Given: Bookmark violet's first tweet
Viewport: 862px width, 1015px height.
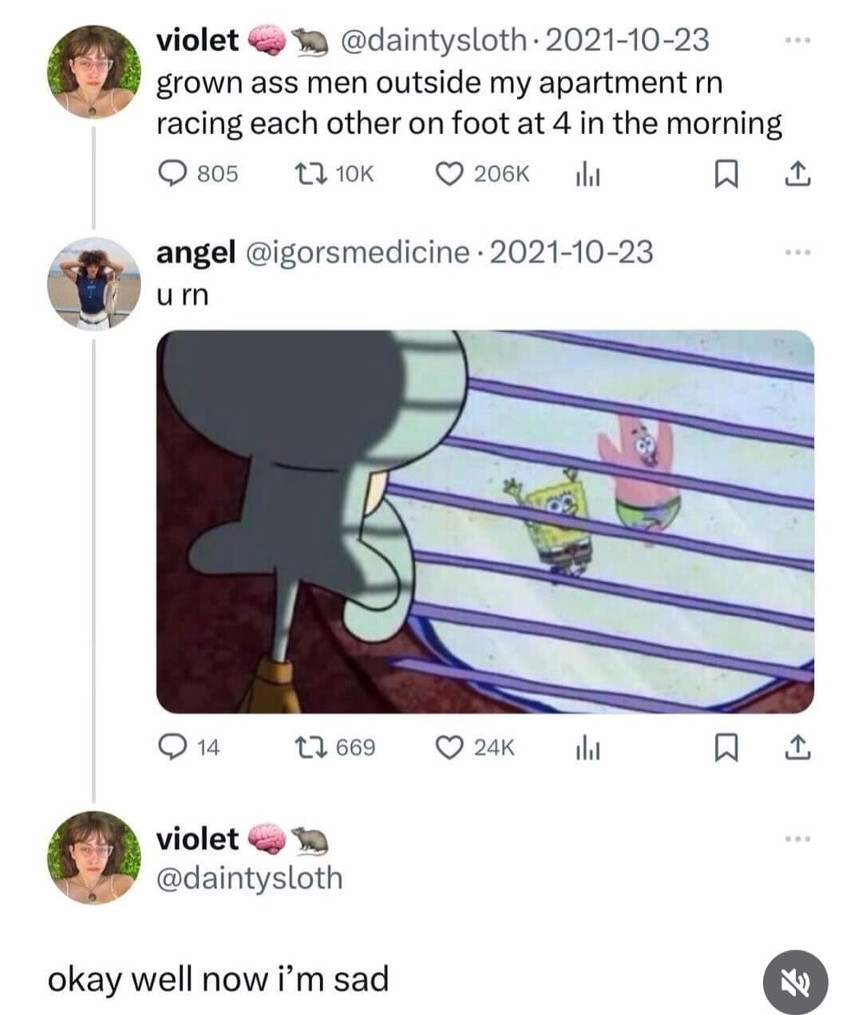Looking at the screenshot, I should click(723, 174).
